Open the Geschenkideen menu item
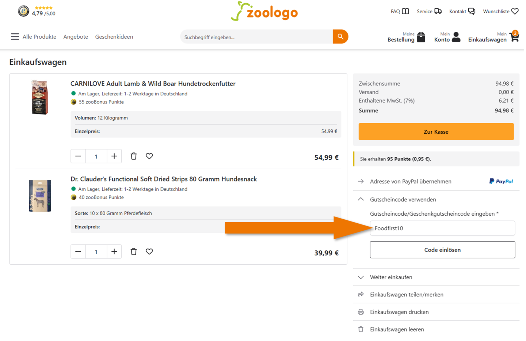 coord(114,37)
